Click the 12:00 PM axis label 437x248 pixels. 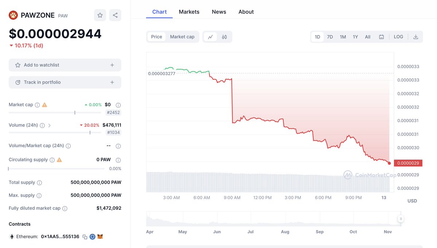click(262, 198)
